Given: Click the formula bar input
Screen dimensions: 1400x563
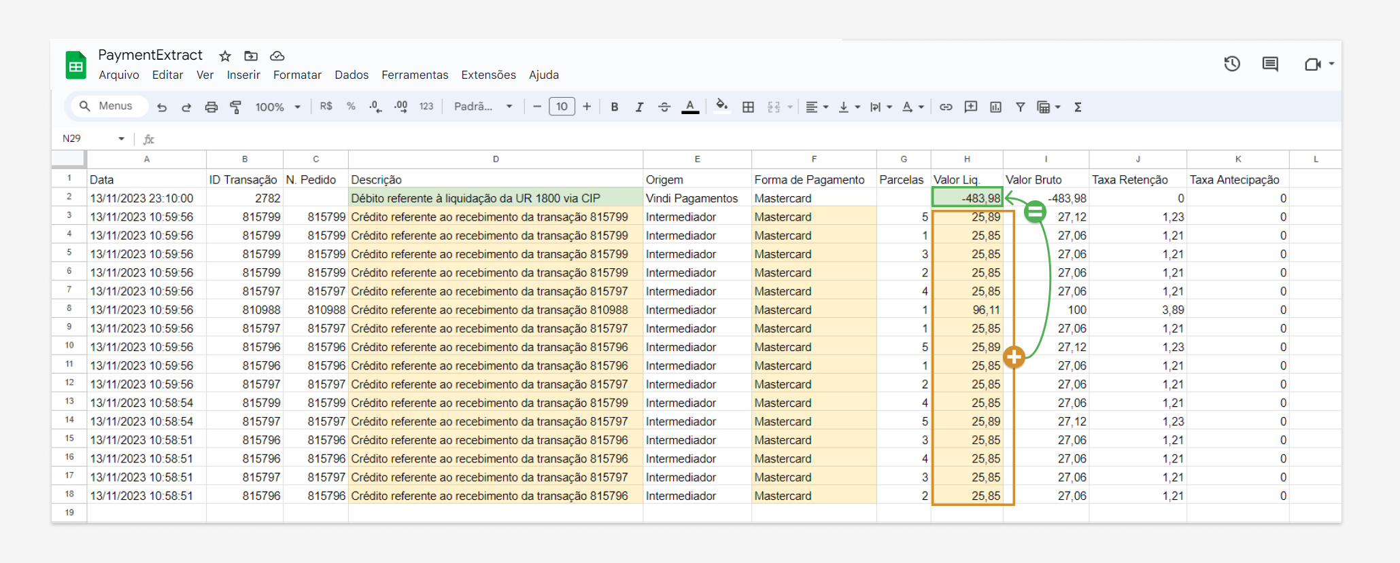Looking at the screenshot, I should [x=748, y=139].
